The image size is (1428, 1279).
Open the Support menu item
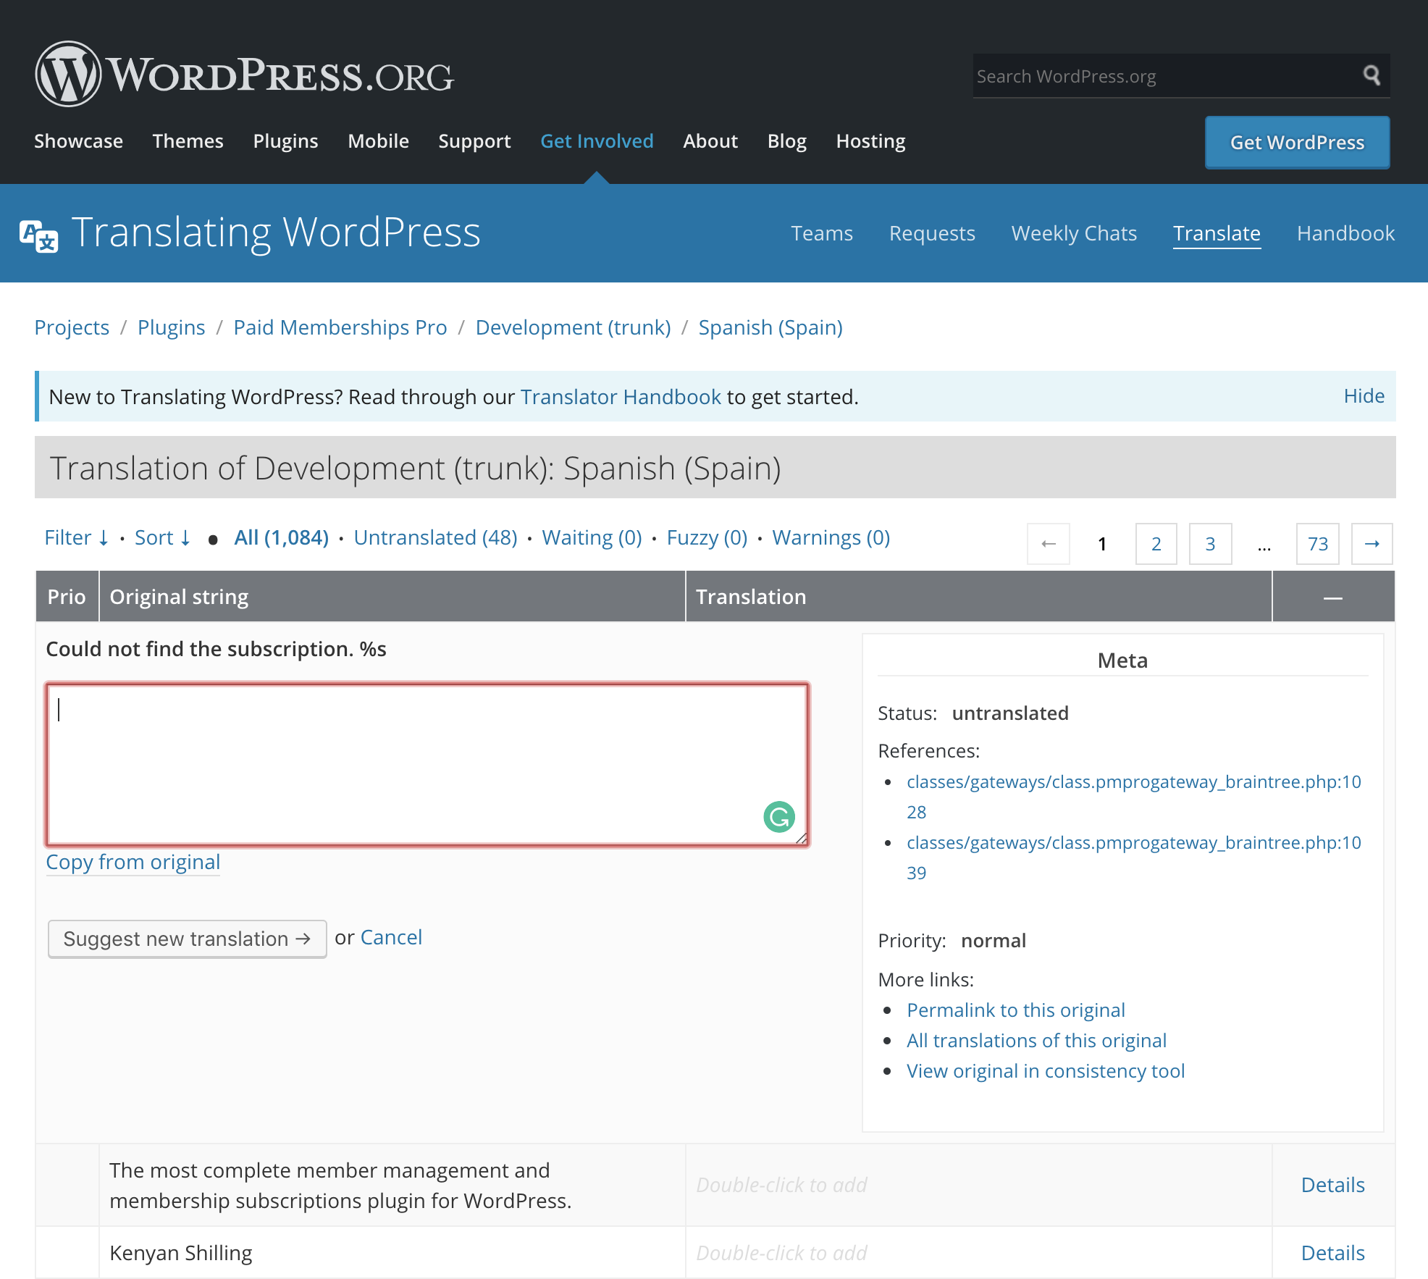[474, 141]
